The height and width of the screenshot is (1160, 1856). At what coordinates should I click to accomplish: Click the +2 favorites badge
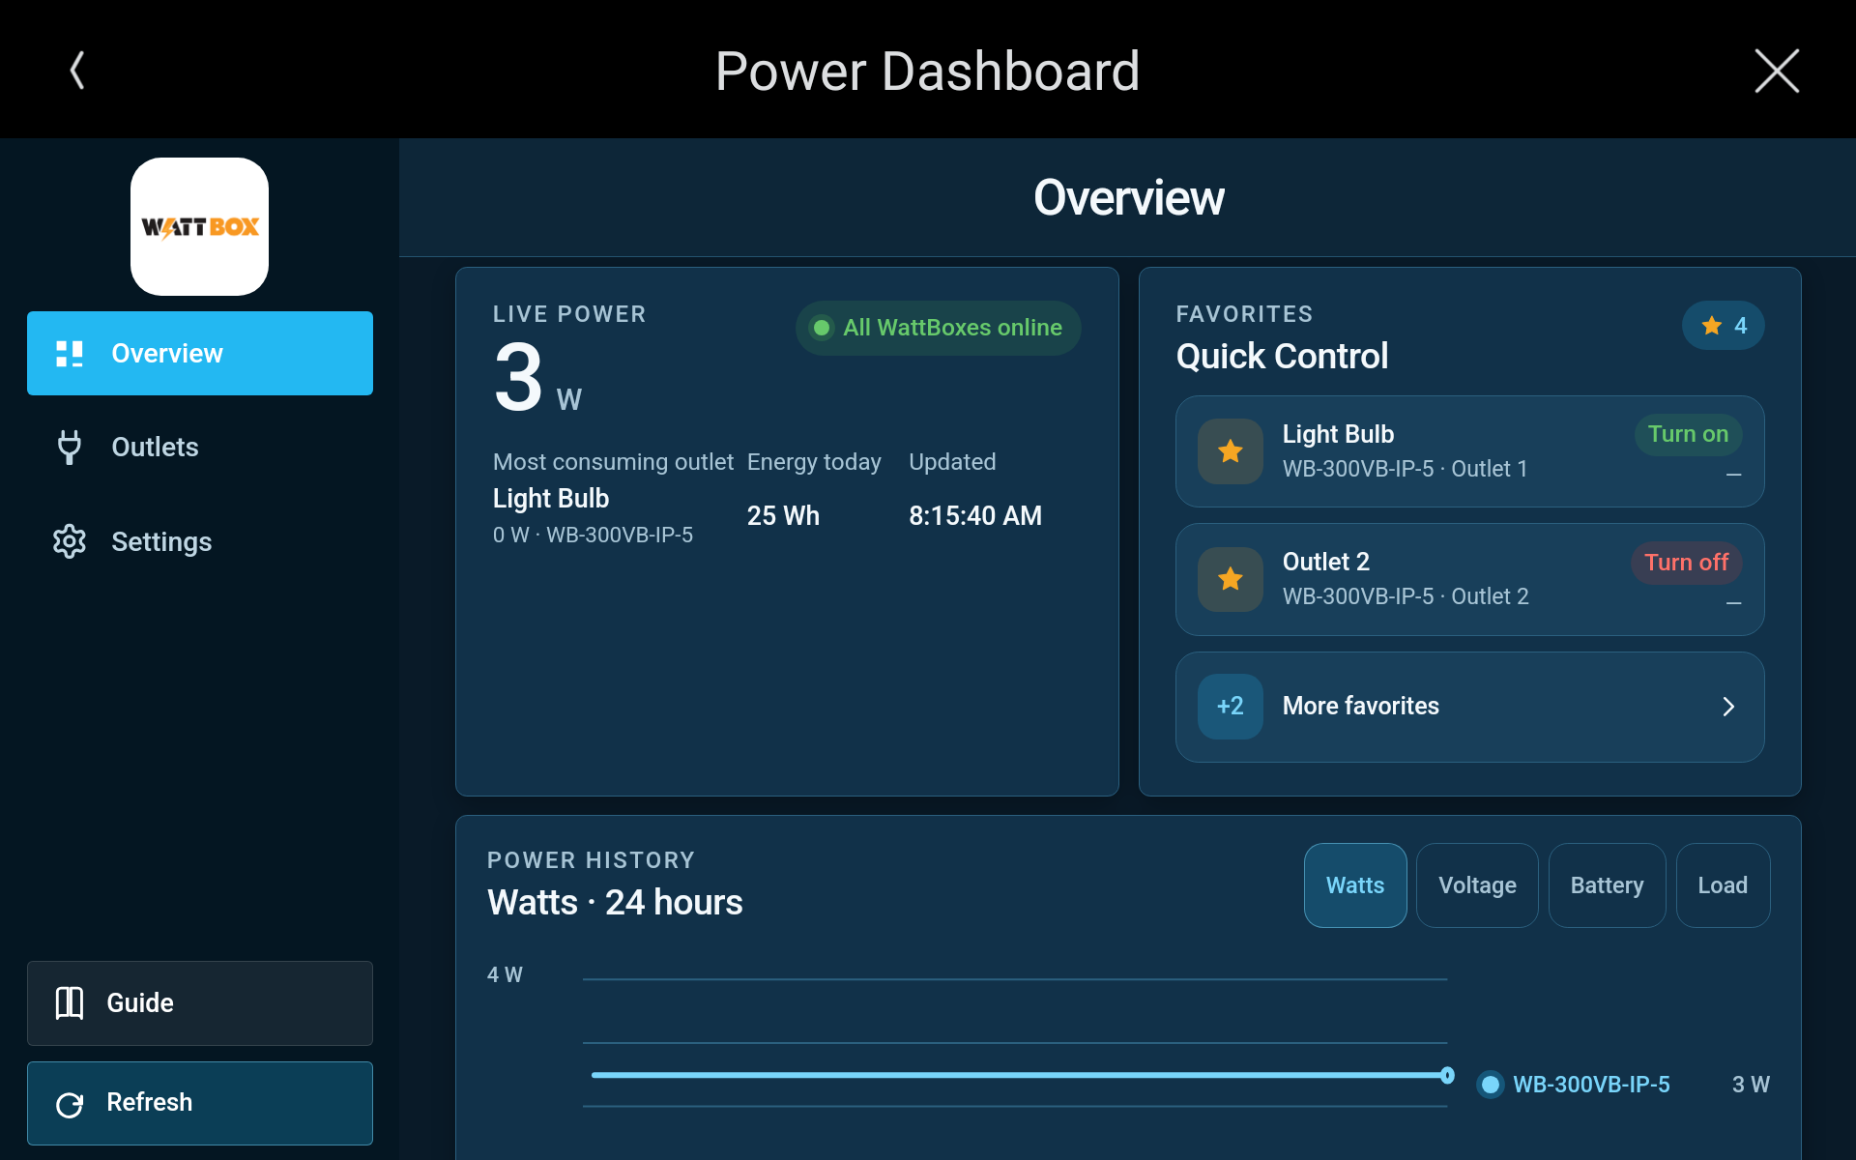pyautogui.click(x=1231, y=707)
